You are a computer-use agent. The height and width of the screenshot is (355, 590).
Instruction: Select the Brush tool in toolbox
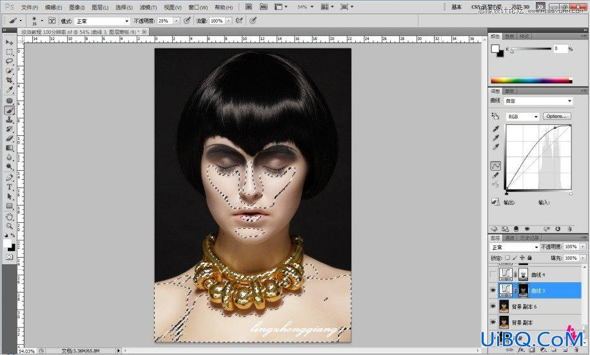tap(10, 110)
